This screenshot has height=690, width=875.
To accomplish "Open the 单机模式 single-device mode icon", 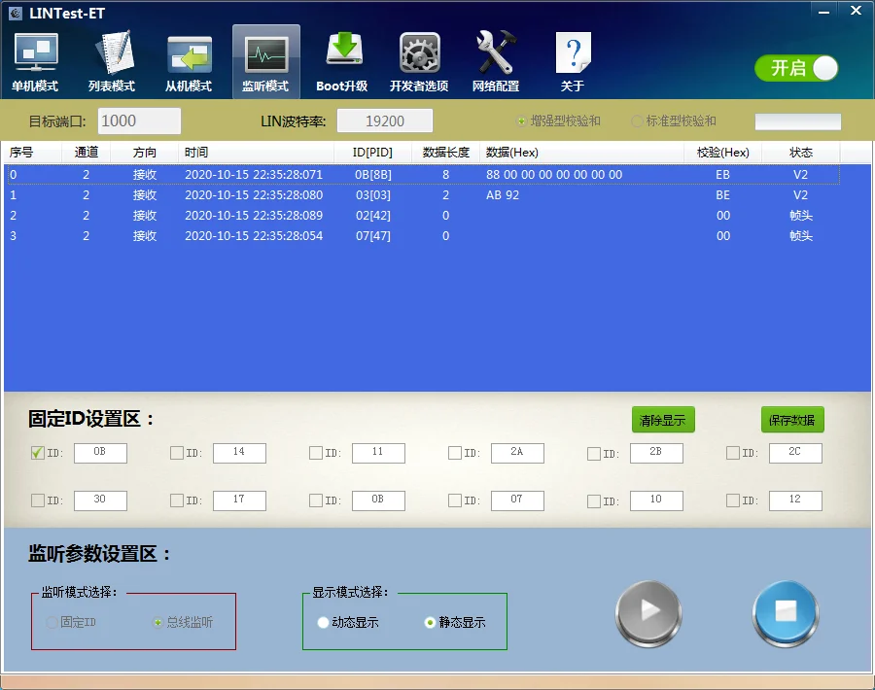I will 36,60.
